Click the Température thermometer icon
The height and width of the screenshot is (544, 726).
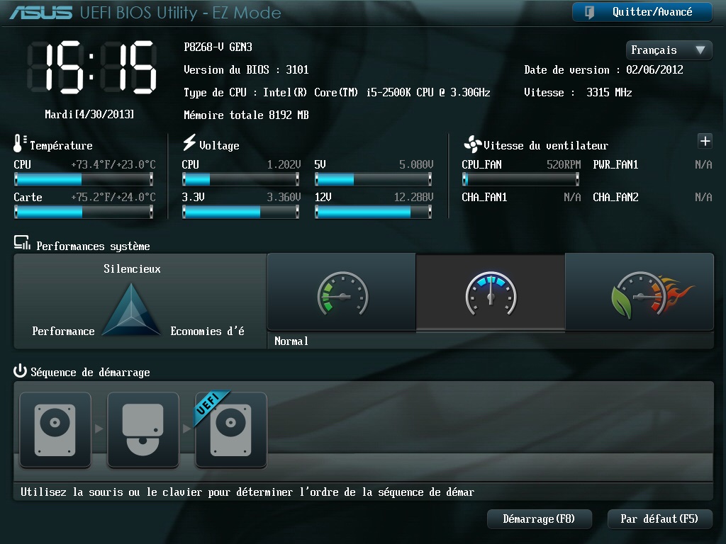[19, 144]
